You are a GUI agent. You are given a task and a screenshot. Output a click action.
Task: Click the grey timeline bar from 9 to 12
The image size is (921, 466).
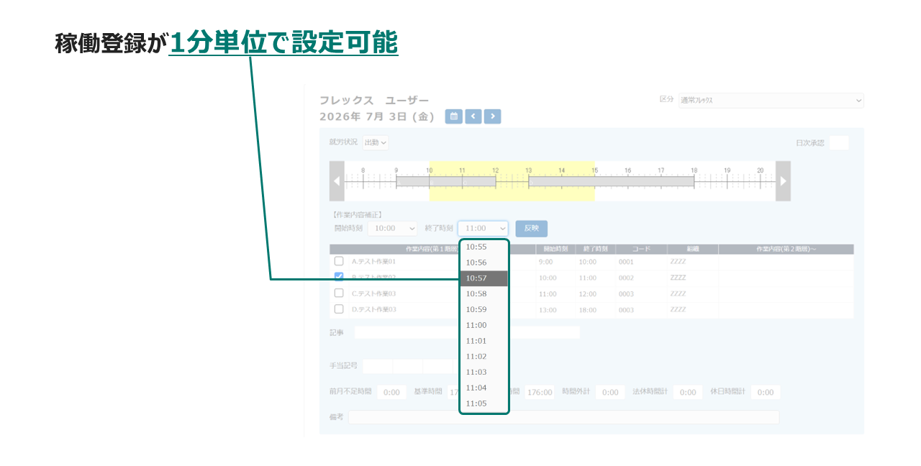(x=445, y=182)
